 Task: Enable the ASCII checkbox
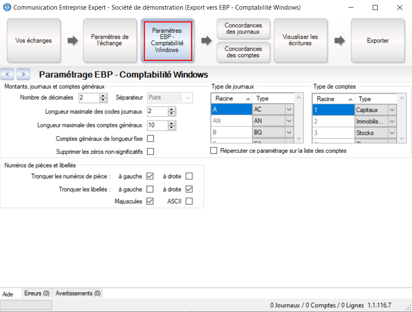pyautogui.click(x=189, y=201)
